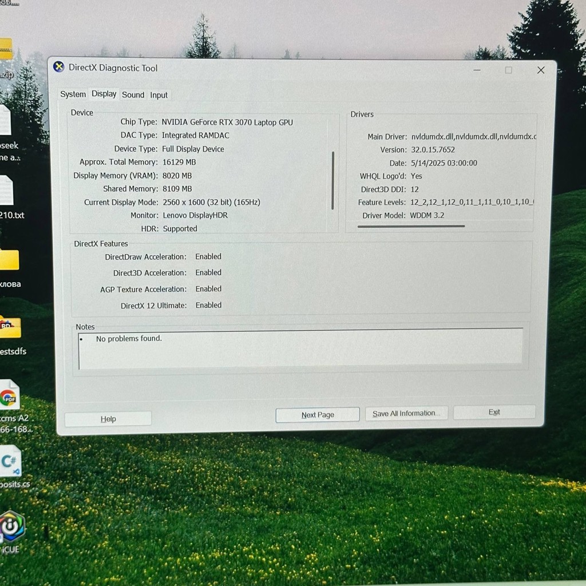Click the '8109 MB' shared memory value

(x=177, y=189)
